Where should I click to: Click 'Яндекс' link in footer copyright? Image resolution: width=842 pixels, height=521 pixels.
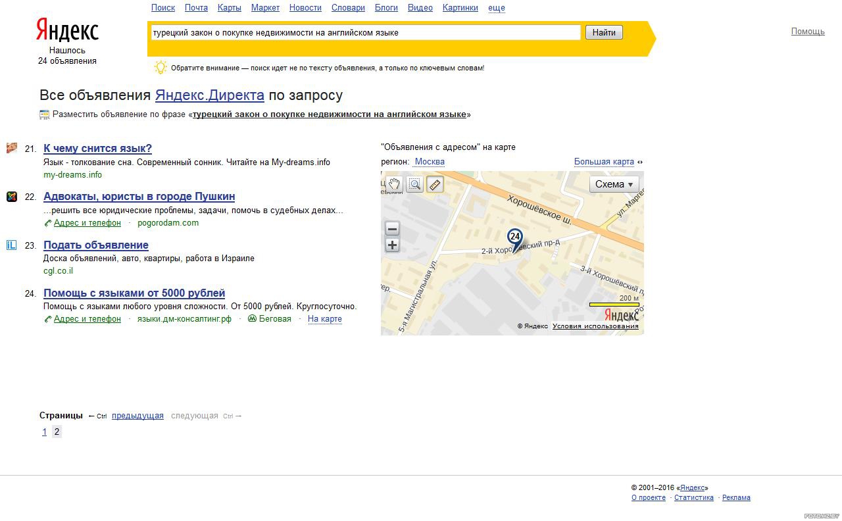point(692,488)
